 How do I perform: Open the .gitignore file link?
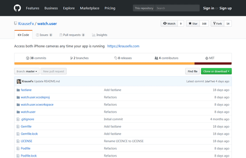[x=27, y=119]
